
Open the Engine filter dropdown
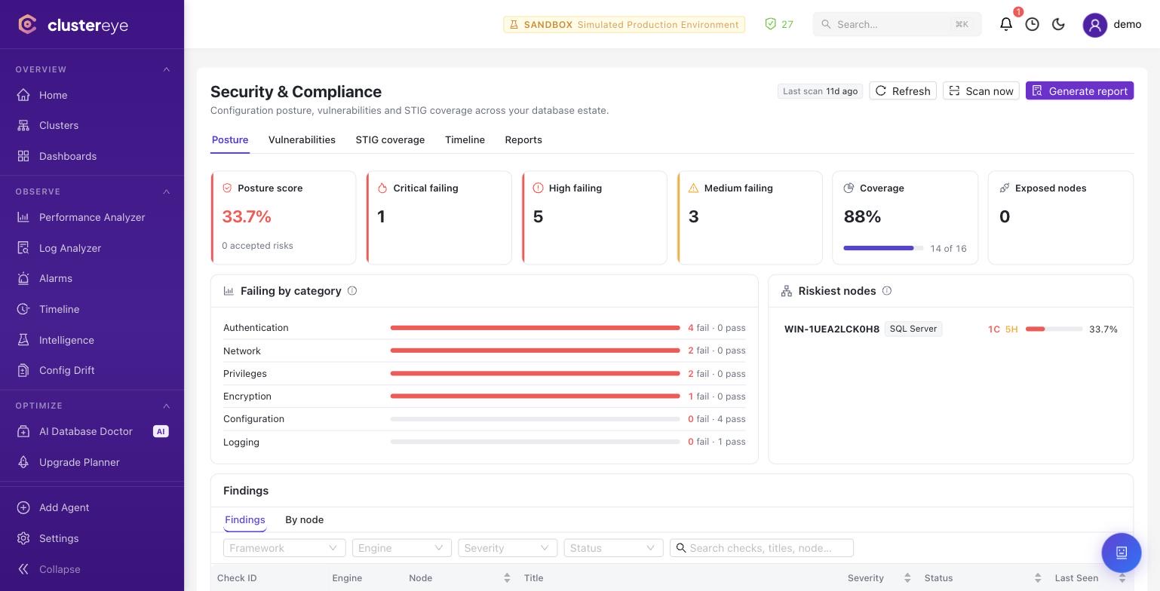pos(402,548)
